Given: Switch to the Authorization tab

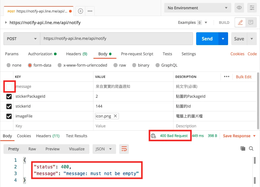Looking at the screenshot, I should pyautogui.click(x=42, y=54).
